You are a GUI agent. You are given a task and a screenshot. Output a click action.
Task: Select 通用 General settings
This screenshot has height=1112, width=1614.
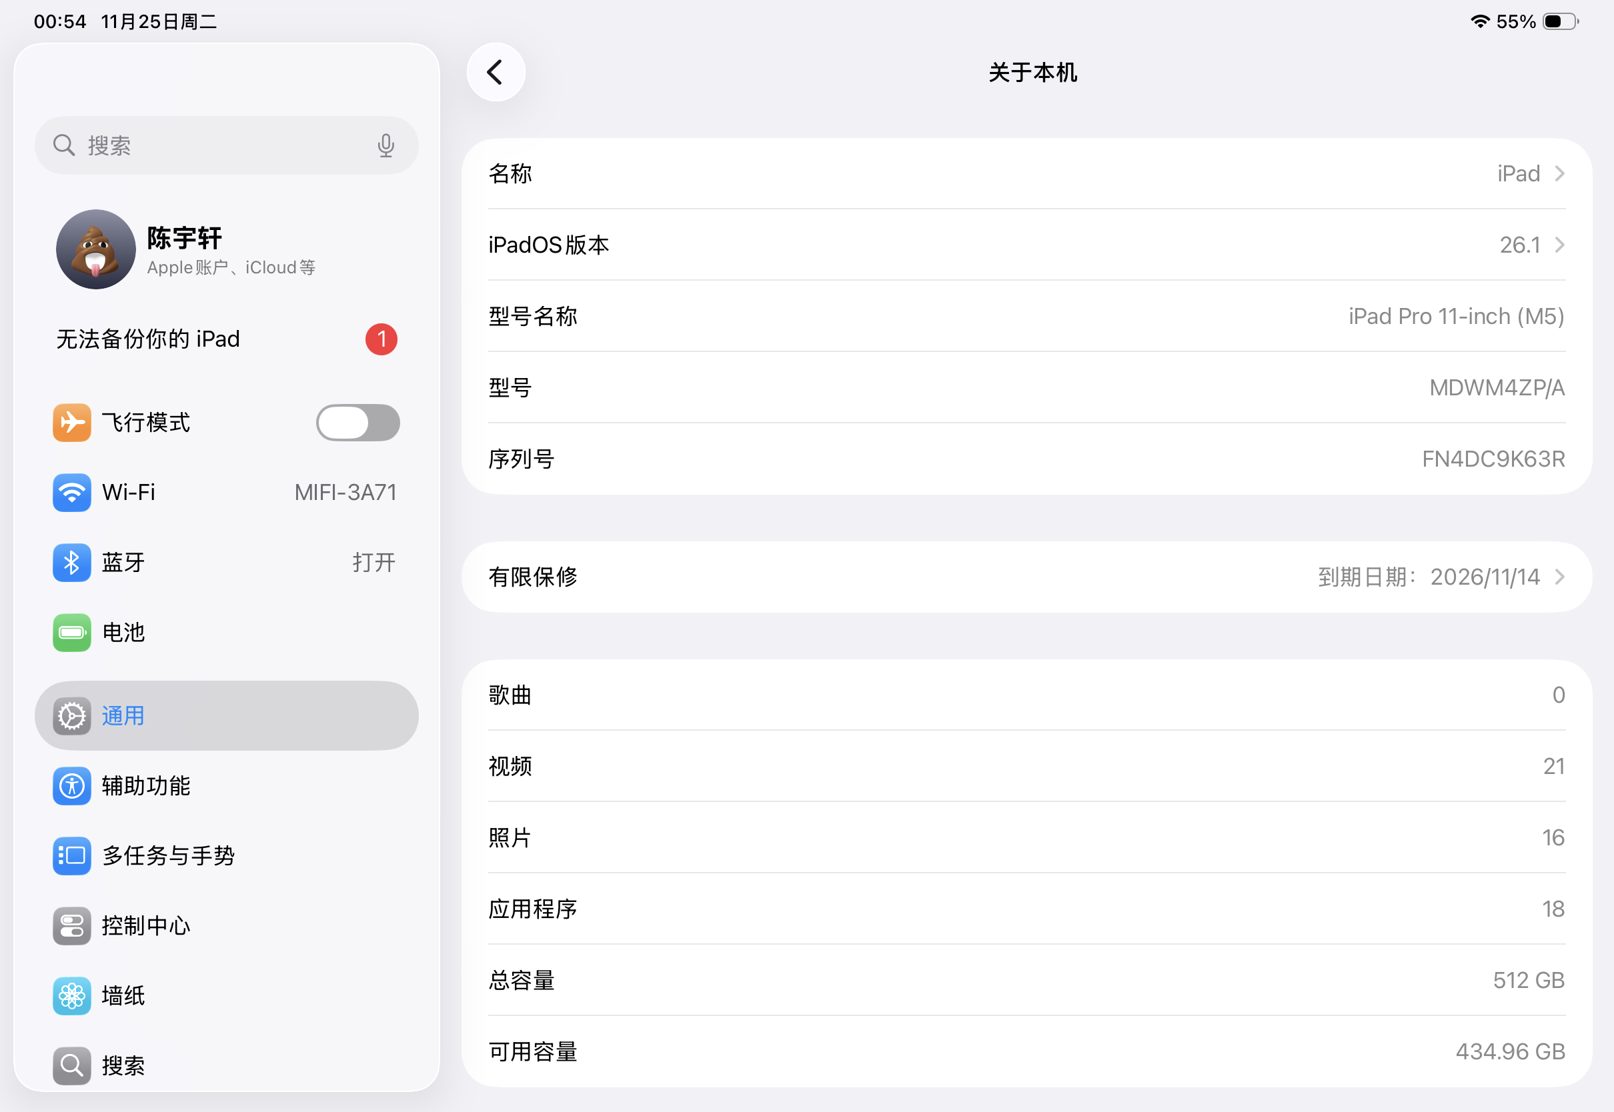[225, 715]
